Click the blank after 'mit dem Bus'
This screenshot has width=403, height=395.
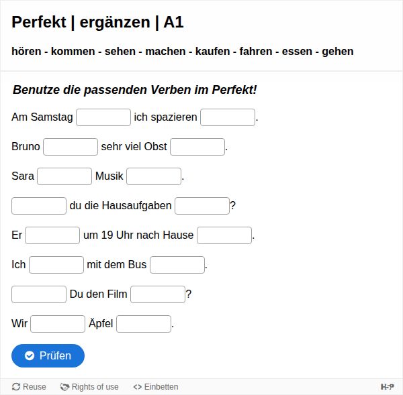[x=177, y=265]
